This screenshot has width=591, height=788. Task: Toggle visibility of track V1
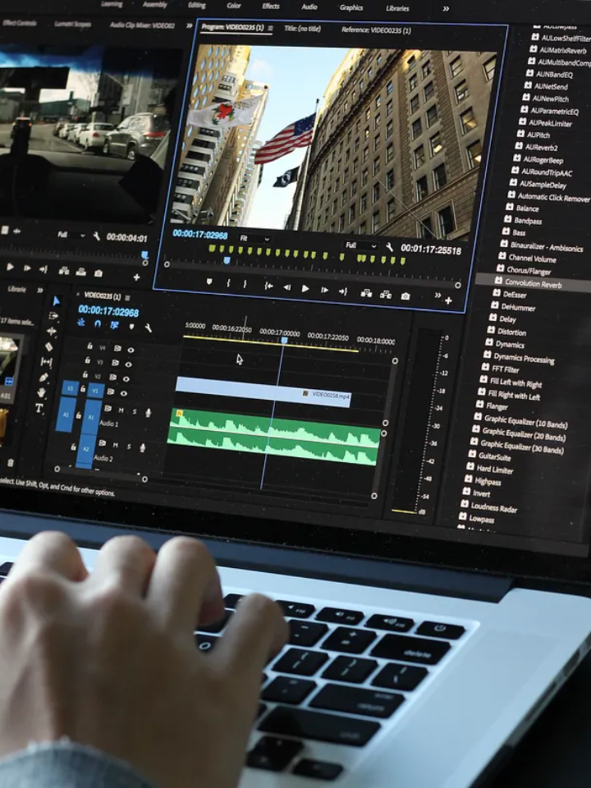pos(123,393)
